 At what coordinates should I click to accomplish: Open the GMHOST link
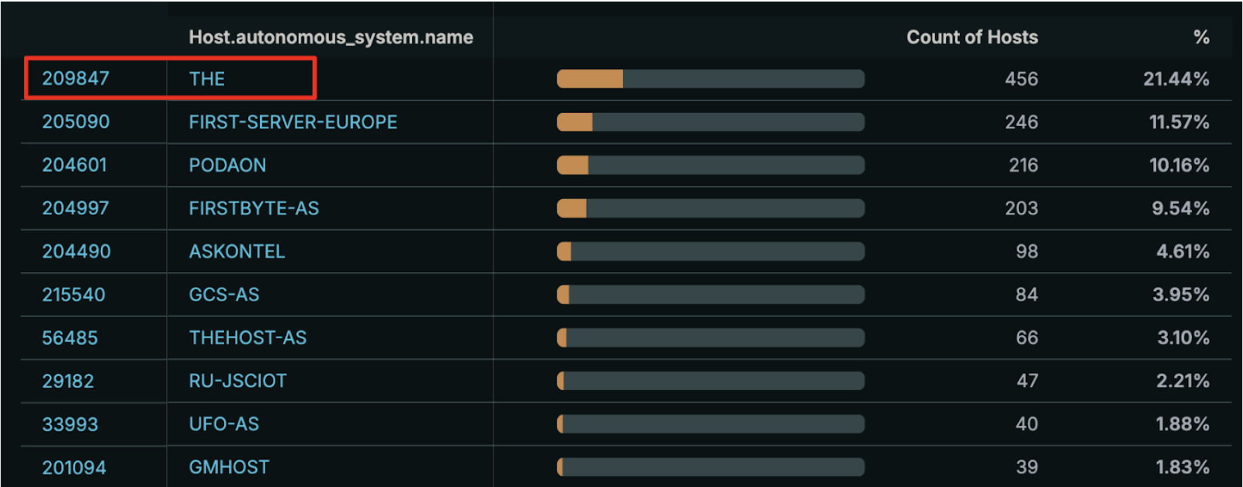[x=229, y=467]
